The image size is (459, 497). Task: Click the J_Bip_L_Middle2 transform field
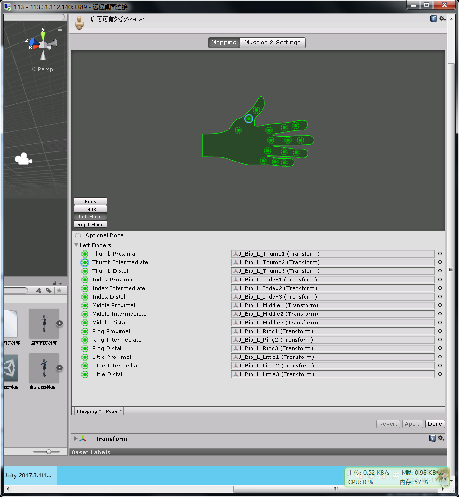(333, 314)
